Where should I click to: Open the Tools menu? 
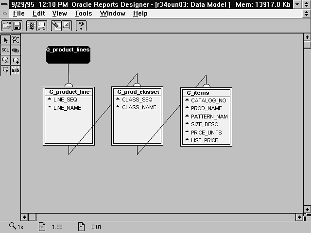pos(83,13)
